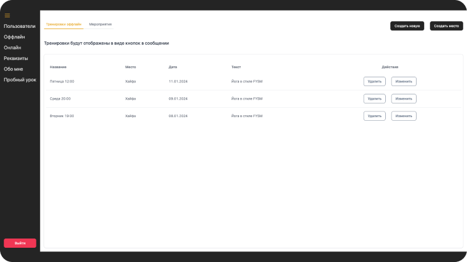
Task: Click the Название column header
Action: [x=58, y=66]
